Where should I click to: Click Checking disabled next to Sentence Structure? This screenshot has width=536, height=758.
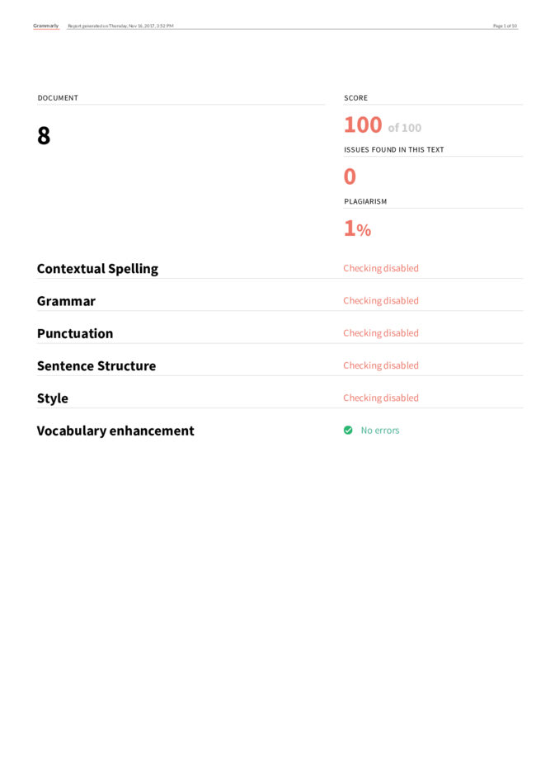[x=381, y=365]
